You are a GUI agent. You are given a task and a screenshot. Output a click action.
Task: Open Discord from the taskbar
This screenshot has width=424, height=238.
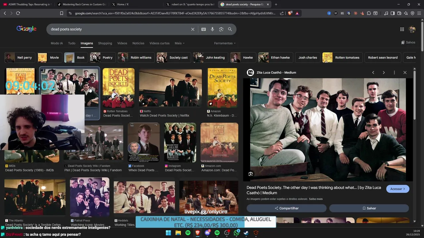coord(207,233)
